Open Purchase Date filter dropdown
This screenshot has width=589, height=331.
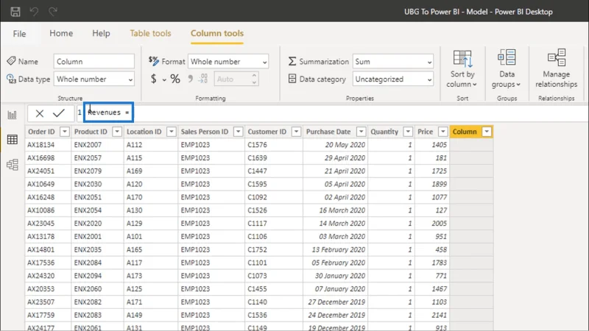tap(361, 132)
